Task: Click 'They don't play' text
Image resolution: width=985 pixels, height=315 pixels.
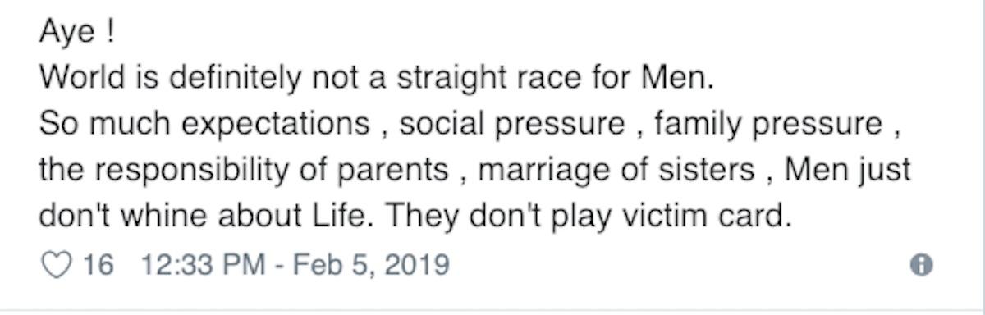Action: click(498, 217)
